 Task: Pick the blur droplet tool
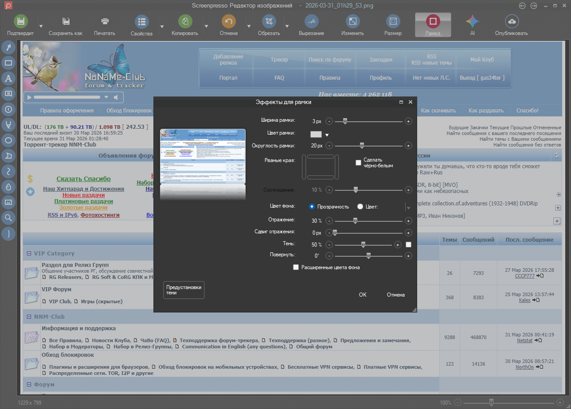coord(8,187)
